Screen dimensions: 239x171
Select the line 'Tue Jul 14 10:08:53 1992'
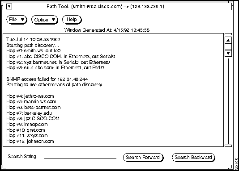pos(33,40)
